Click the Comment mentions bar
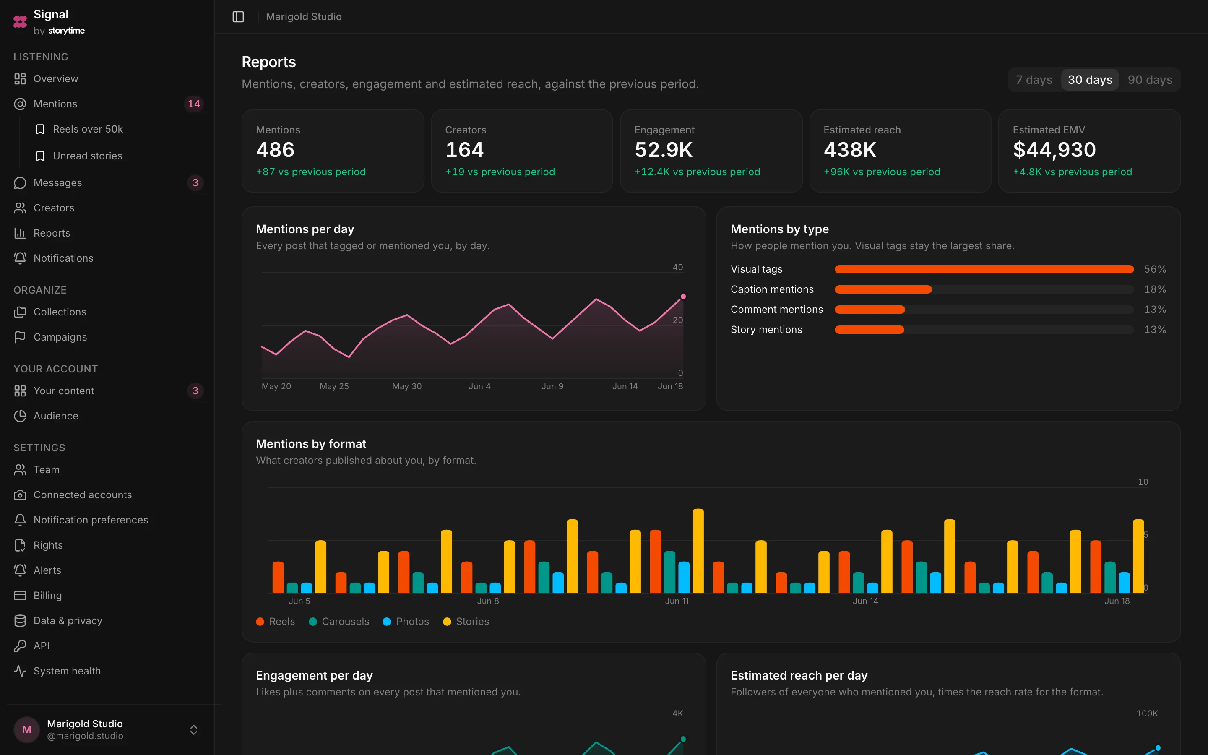This screenshot has height=755, width=1208. coord(870,310)
